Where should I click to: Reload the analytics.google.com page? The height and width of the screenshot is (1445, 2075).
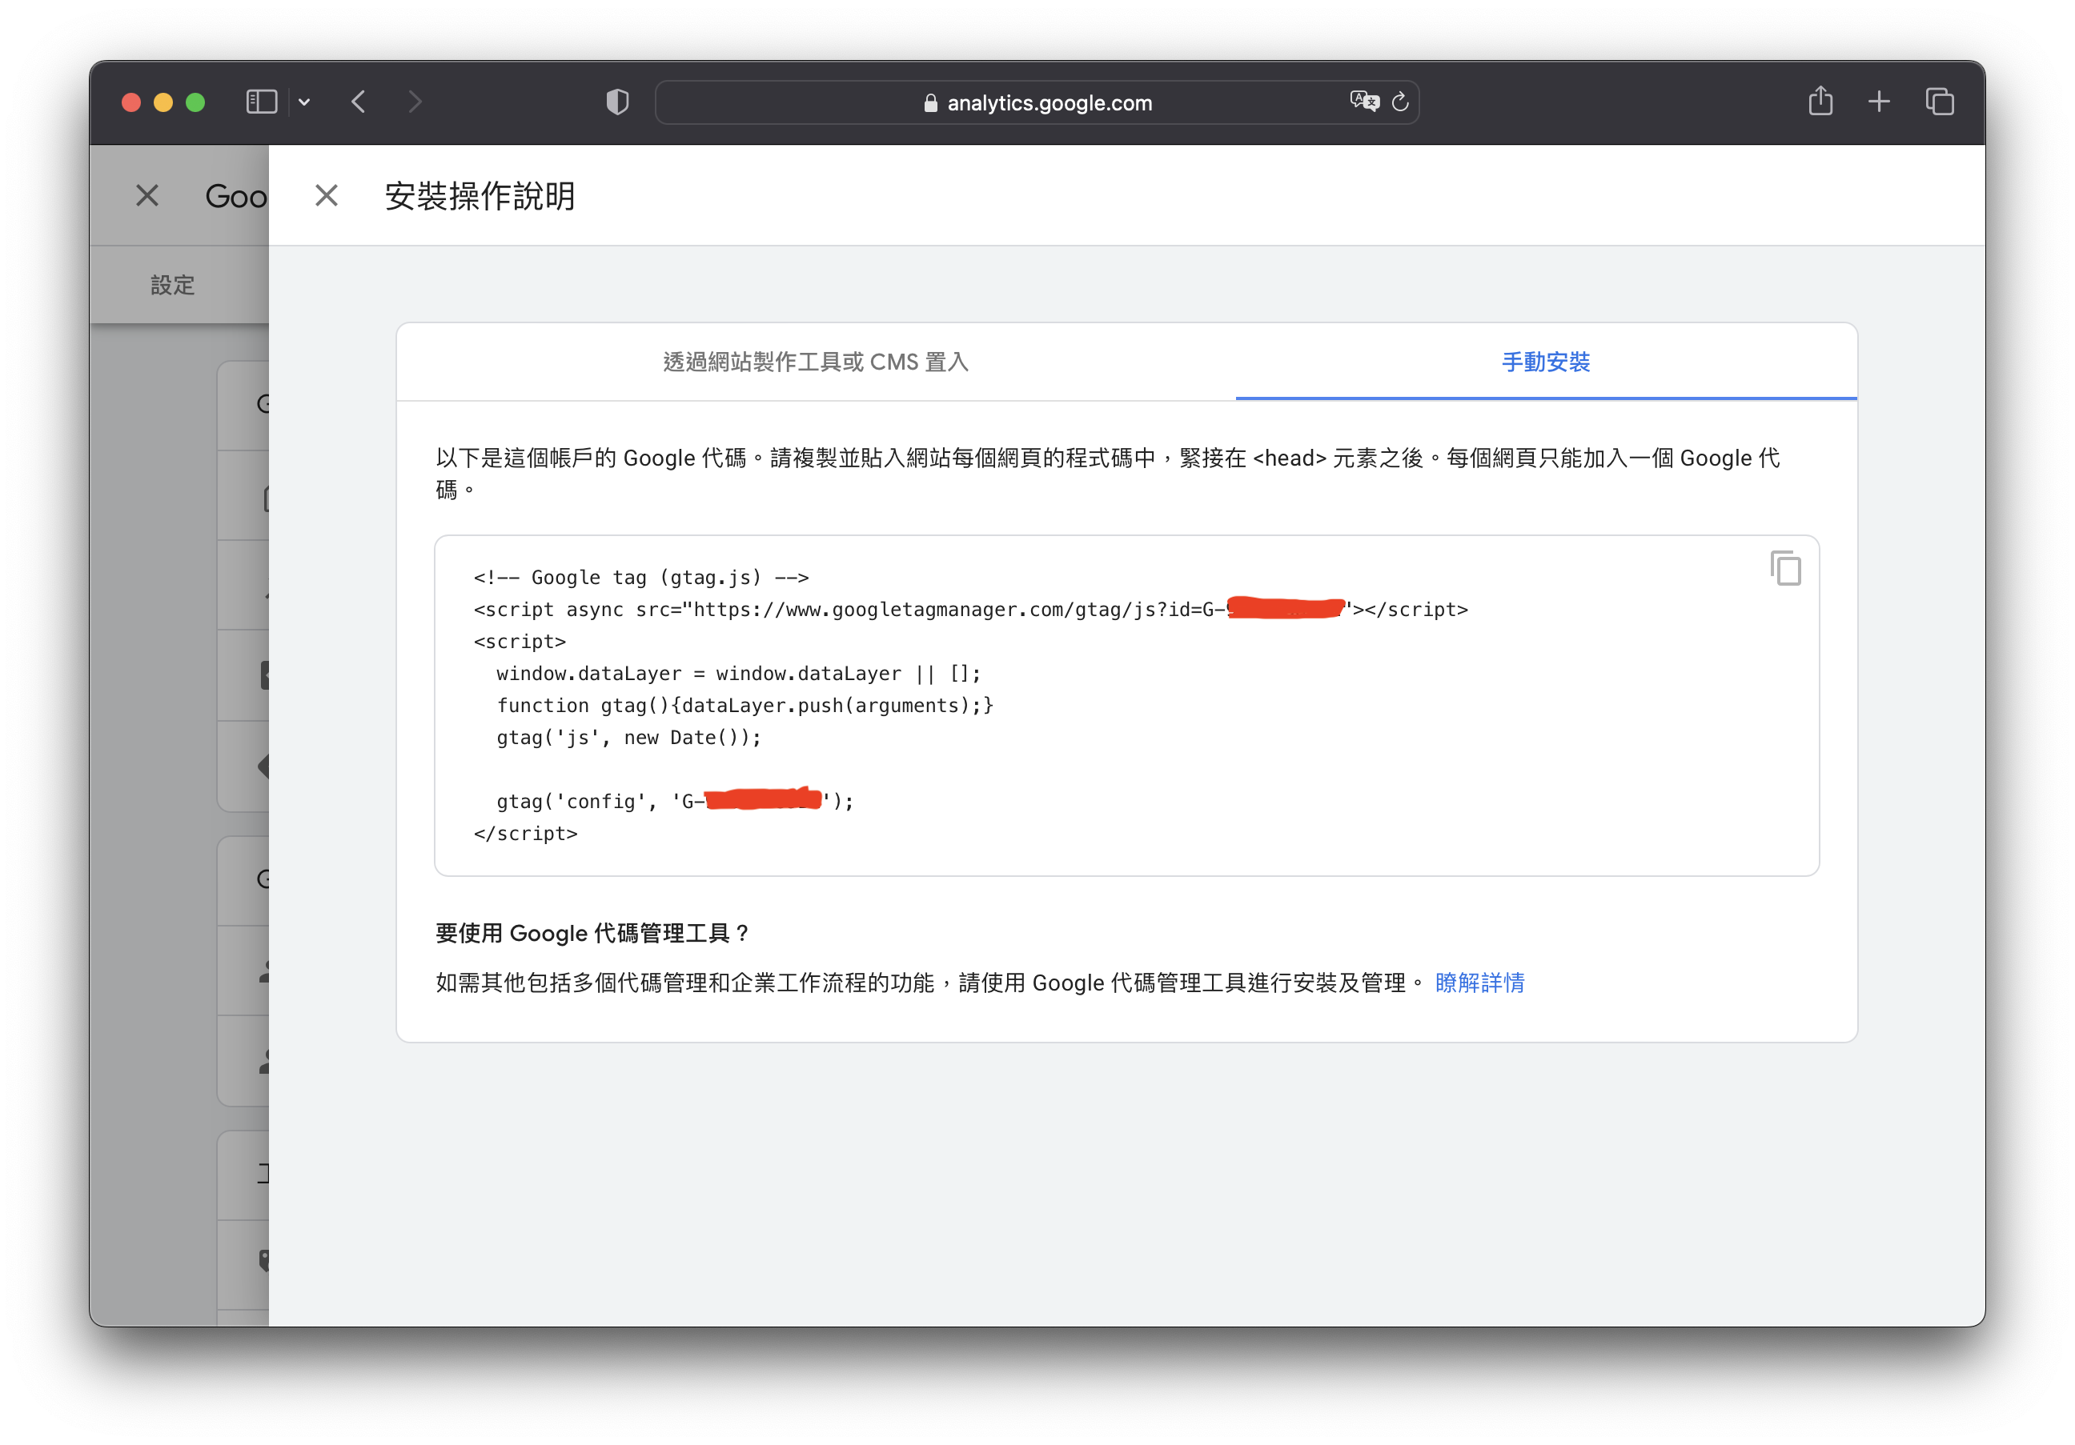coord(1400,102)
